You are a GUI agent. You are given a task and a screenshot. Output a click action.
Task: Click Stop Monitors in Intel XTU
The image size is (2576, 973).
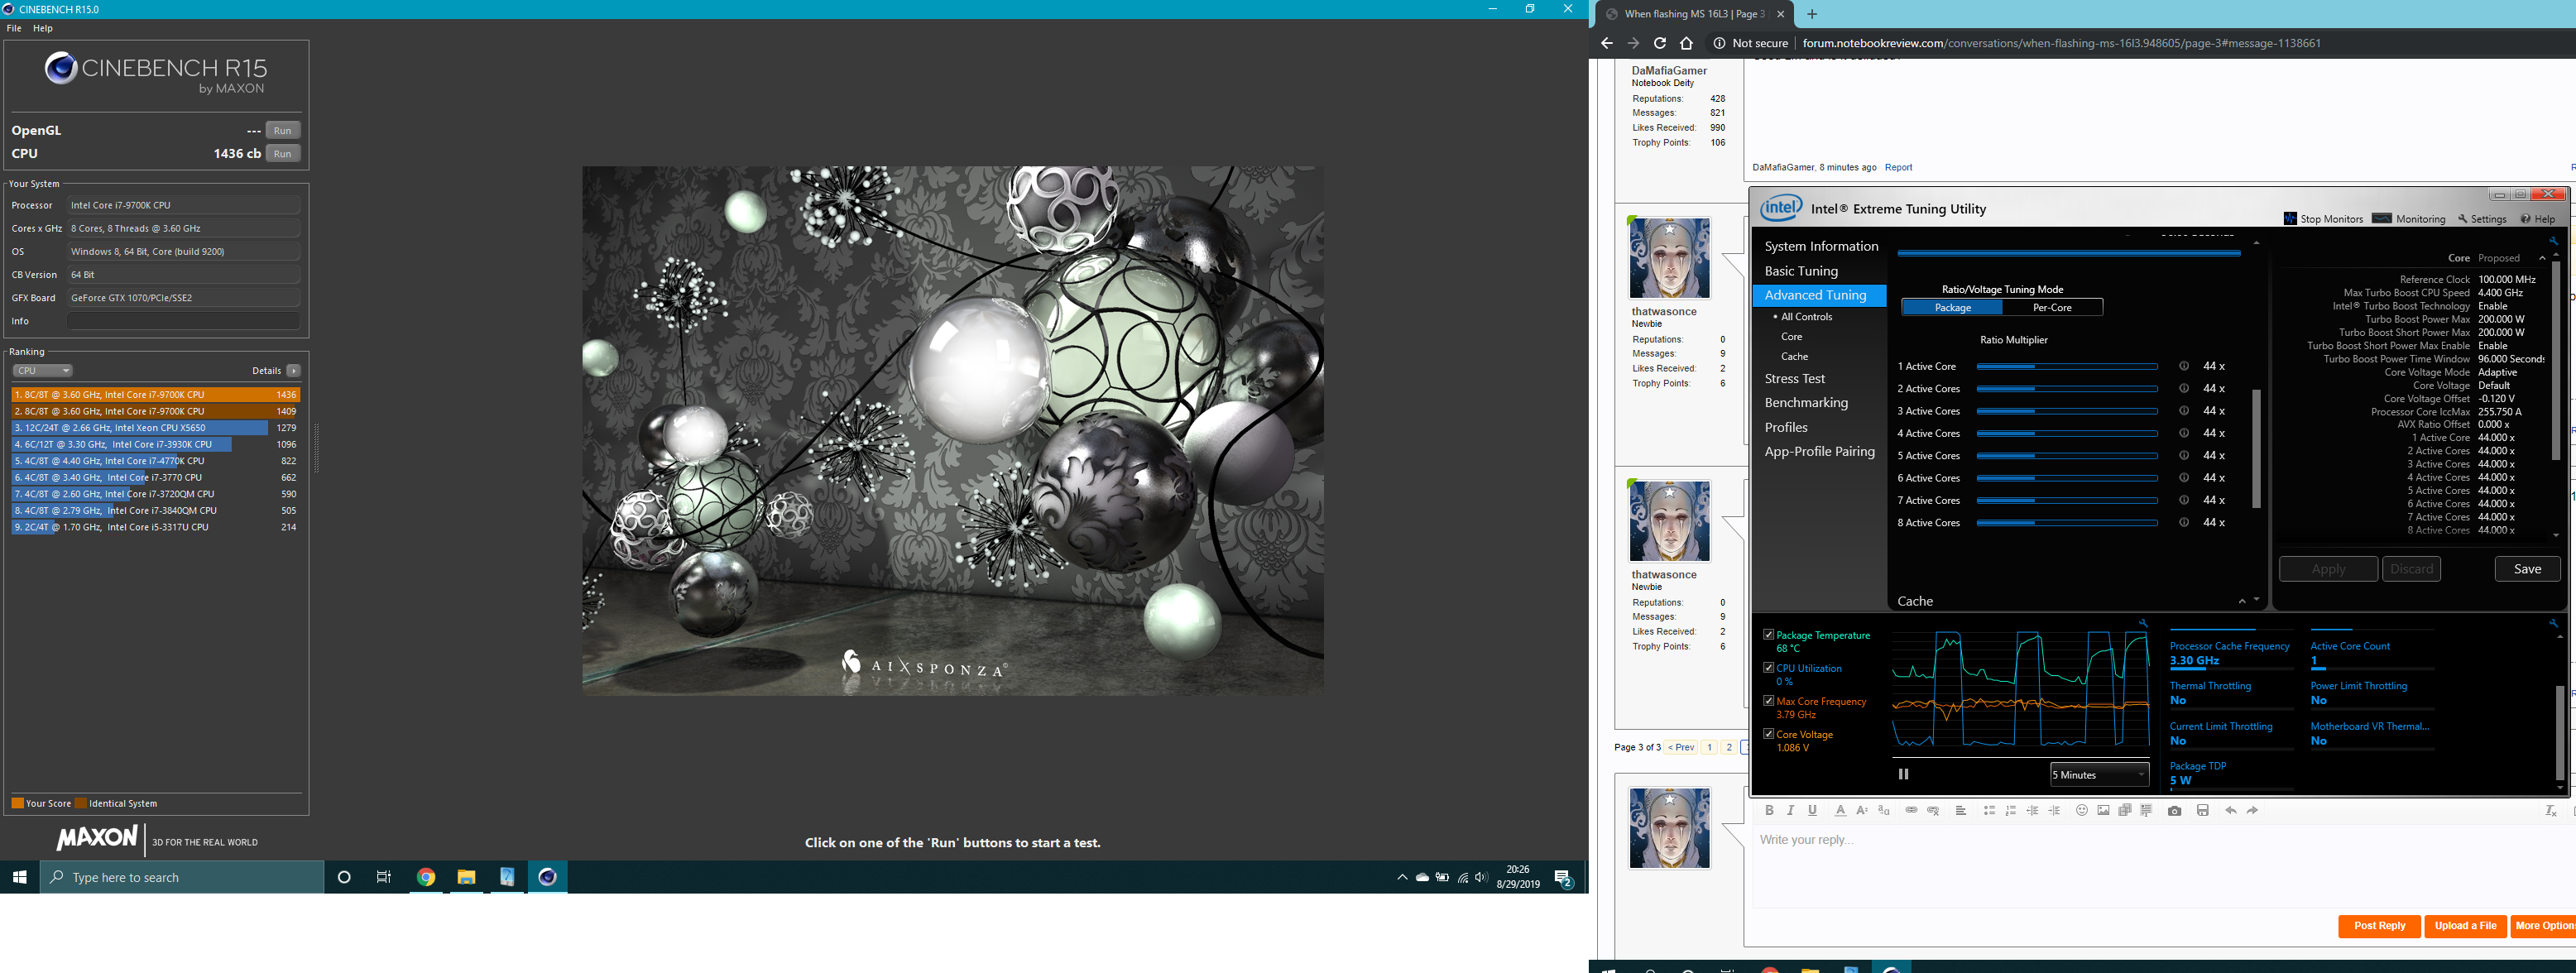[x=2323, y=219]
